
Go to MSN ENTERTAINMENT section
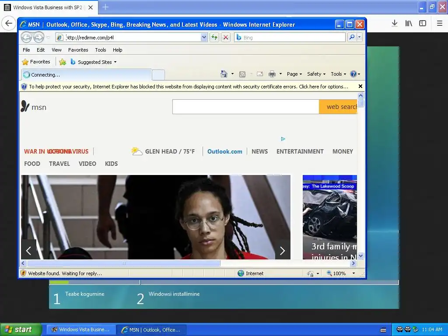click(300, 151)
